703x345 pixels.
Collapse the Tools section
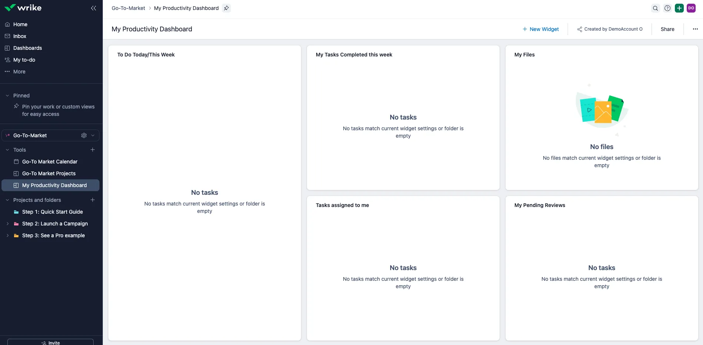pyautogui.click(x=7, y=150)
